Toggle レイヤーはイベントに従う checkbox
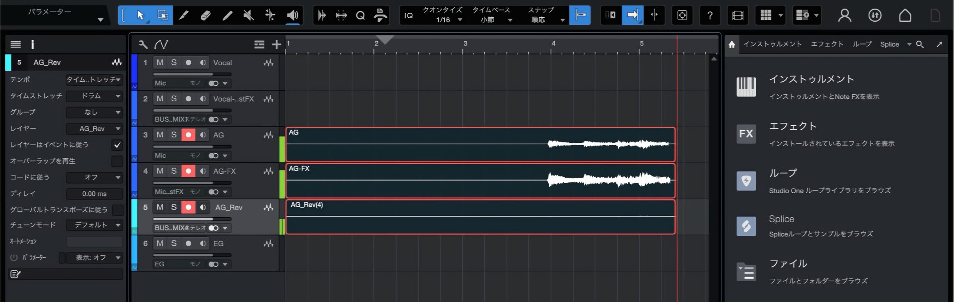954x302 pixels. [x=117, y=145]
